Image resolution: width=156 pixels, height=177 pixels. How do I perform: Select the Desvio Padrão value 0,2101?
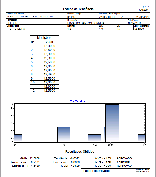[35, 162]
